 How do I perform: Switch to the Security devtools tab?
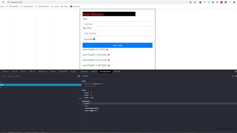73,71
